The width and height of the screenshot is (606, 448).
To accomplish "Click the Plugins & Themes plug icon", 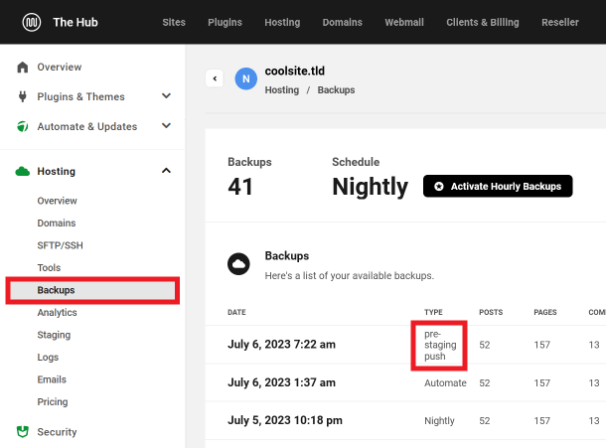I will (23, 97).
